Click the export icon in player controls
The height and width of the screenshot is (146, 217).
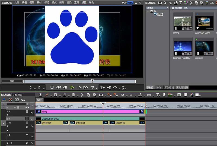click(x=123, y=87)
